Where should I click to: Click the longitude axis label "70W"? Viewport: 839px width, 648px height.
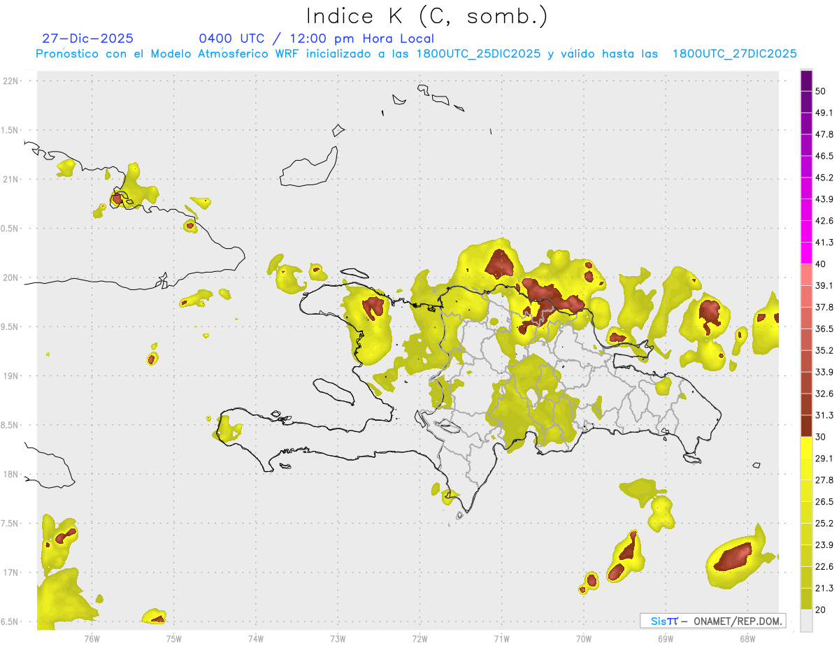pos(583,638)
